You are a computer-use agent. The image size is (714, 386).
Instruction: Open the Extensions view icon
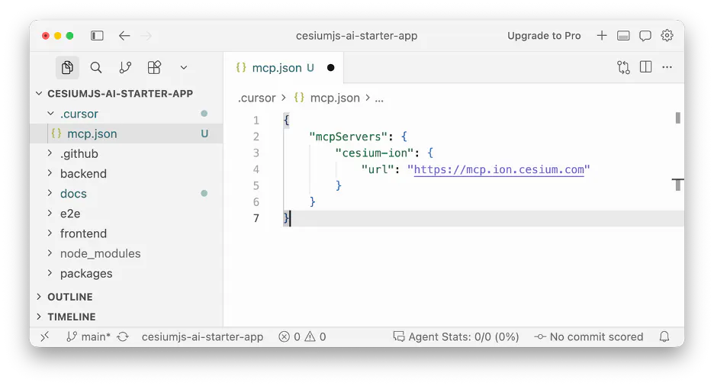154,67
